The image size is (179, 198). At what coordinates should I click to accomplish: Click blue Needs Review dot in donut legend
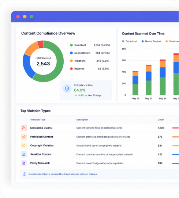click(71, 53)
